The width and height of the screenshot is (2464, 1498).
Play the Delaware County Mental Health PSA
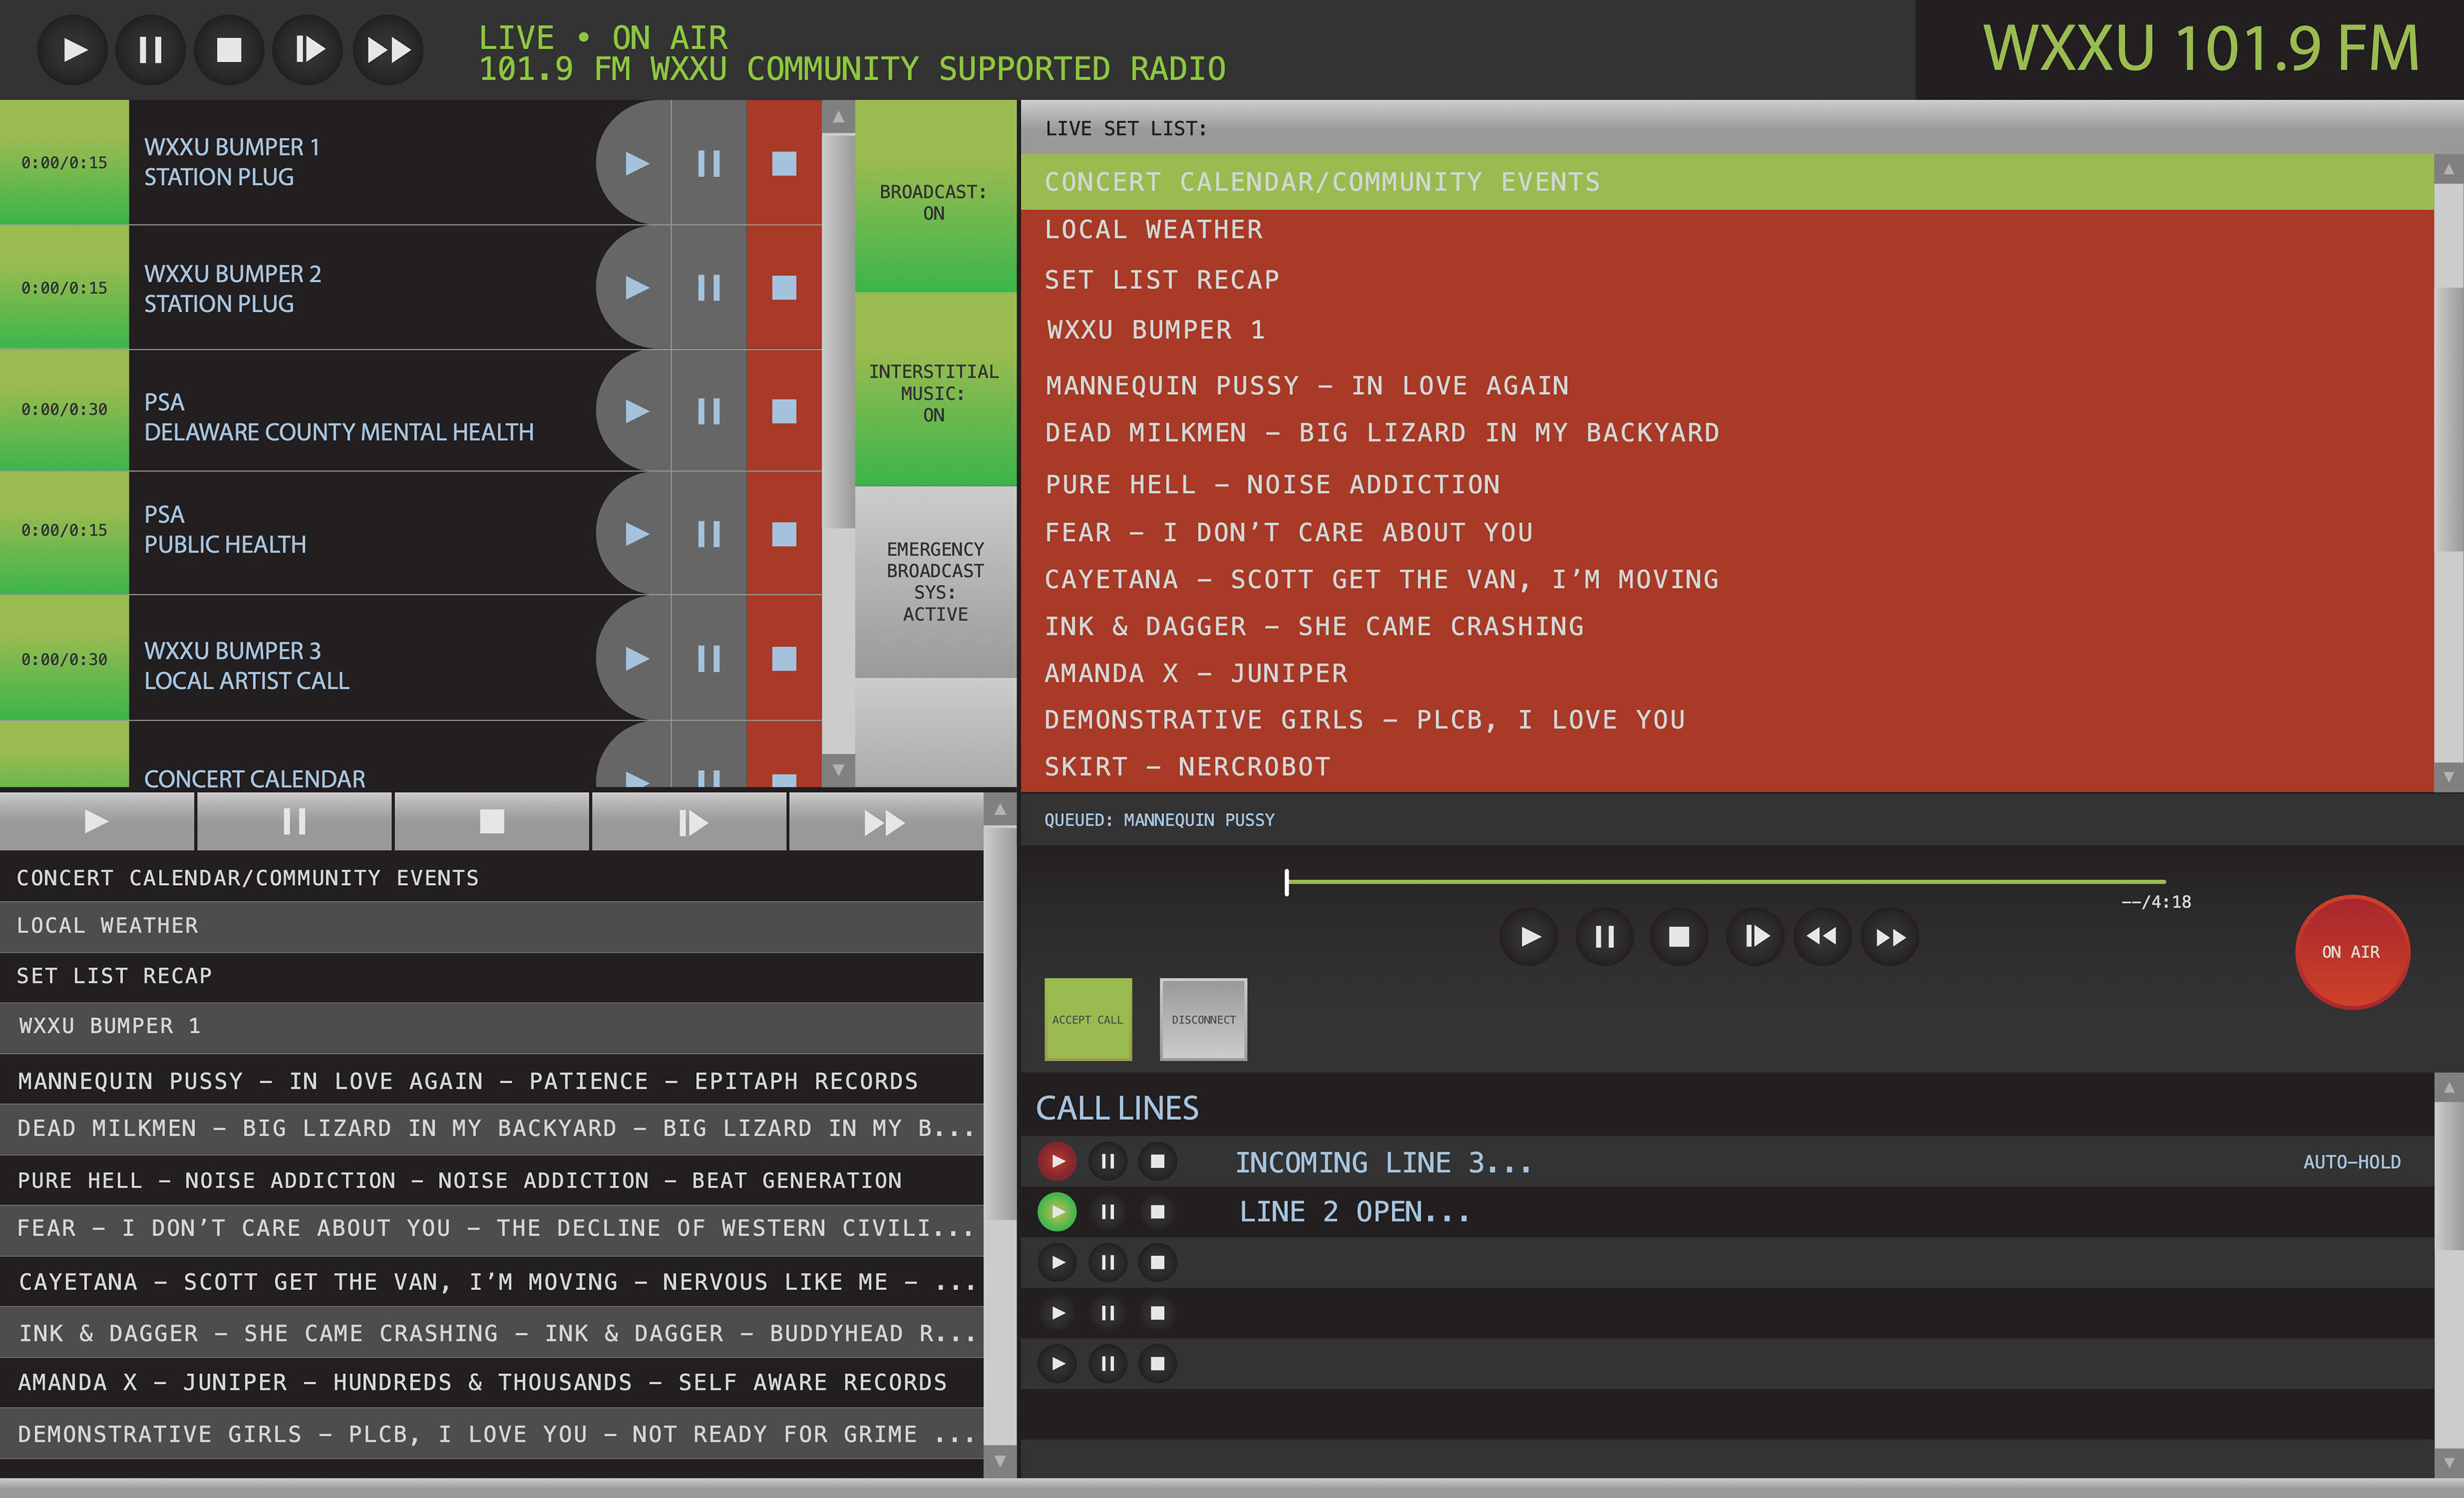pos(635,411)
